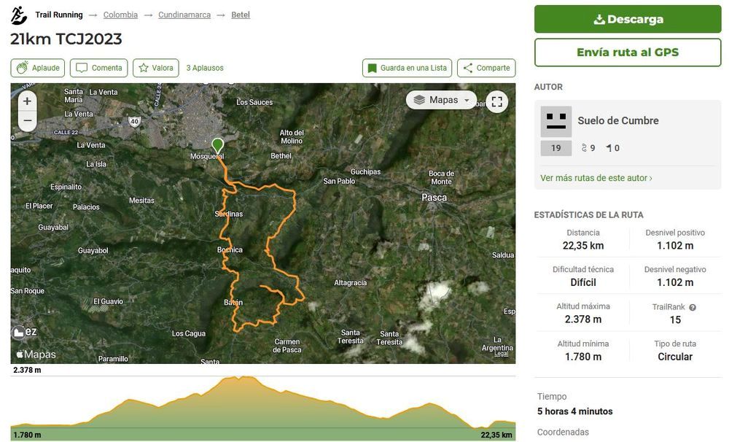Go to Cundinamarca breadcrumb
The image size is (729, 442).
(x=184, y=15)
